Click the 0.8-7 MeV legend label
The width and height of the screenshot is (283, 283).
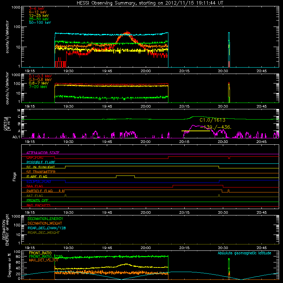(x=39, y=83)
